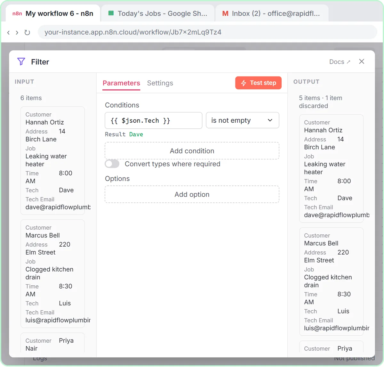The height and width of the screenshot is (367, 384).
Task: Open the Add option selector
Action: [x=192, y=194]
